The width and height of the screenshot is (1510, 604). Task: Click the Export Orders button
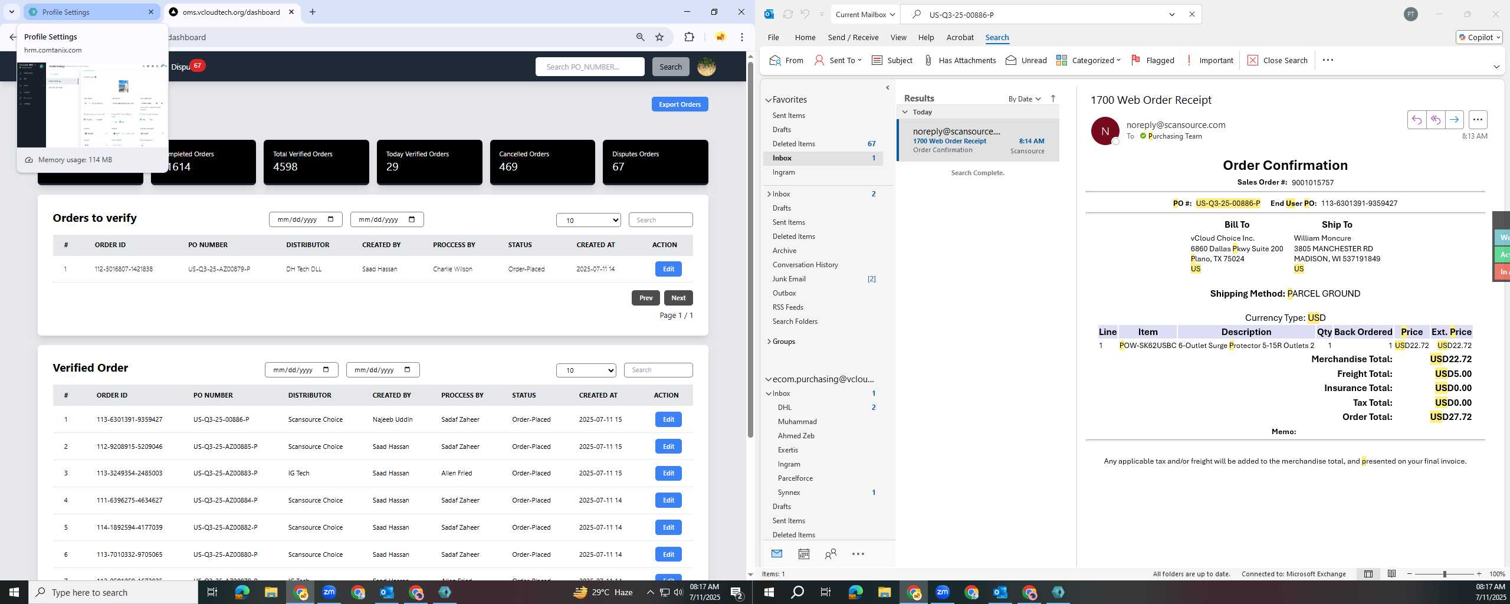pos(679,104)
